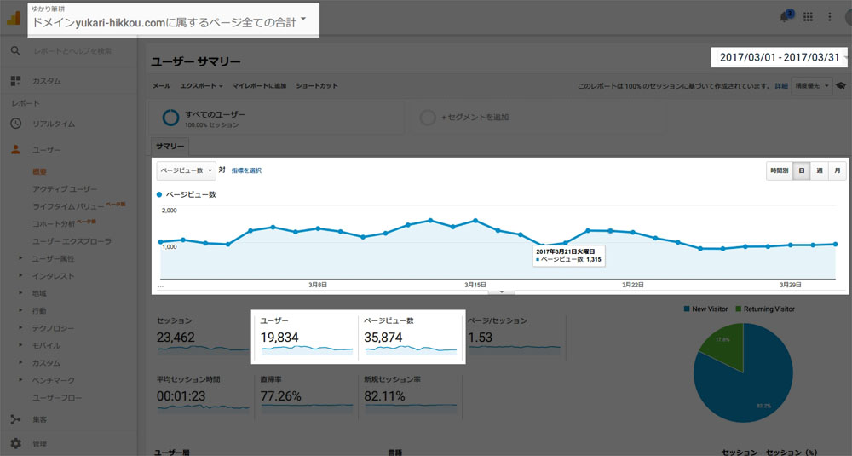
Task: Click the リアルタイム clock icon
Action: click(15, 124)
